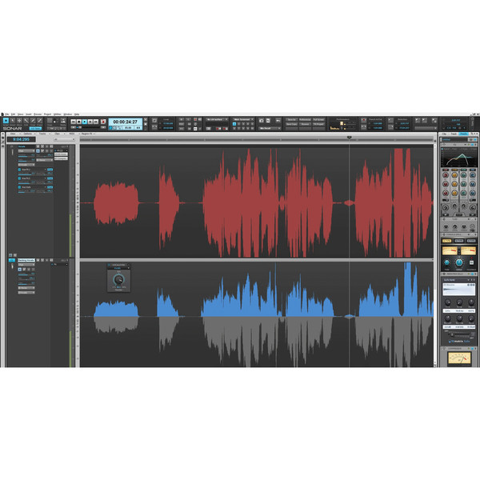Solo the Backing Vocals track
The image size is (480, 480).
coord(42,260)
